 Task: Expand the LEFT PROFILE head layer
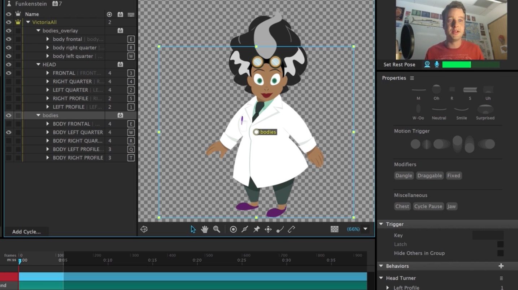(x=48, y=107)
